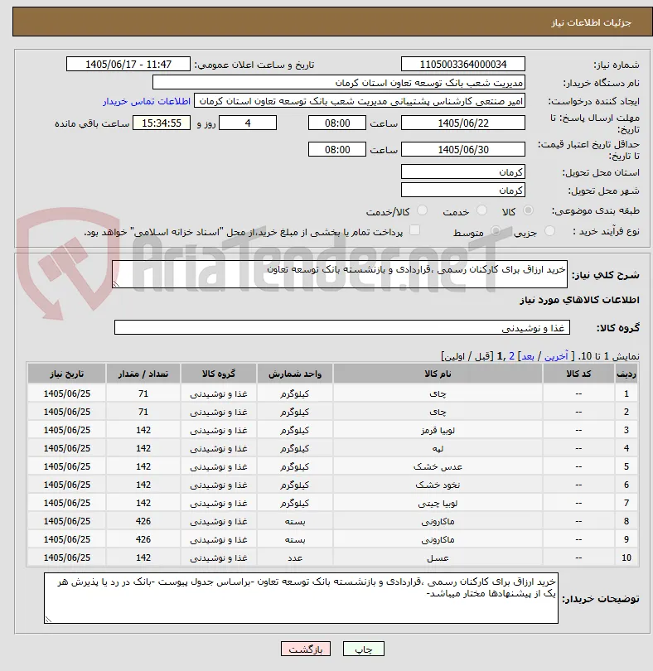Click the شماره نیاز number field

tap(463, 64)
